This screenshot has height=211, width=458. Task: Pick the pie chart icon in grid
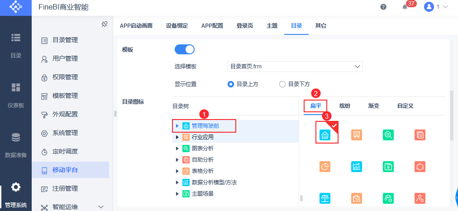(324, 166)
